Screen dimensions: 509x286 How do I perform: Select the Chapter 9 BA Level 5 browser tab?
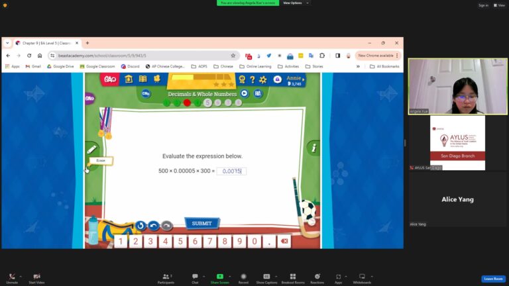click(46, 43)
